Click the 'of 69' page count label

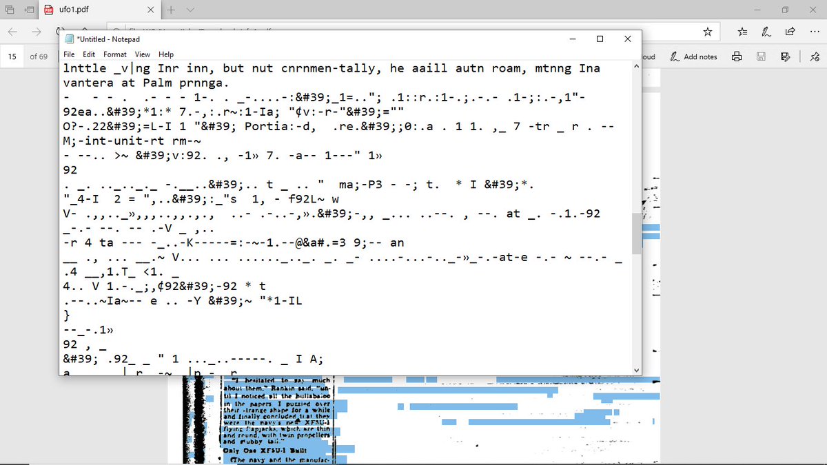coord(39,56)
